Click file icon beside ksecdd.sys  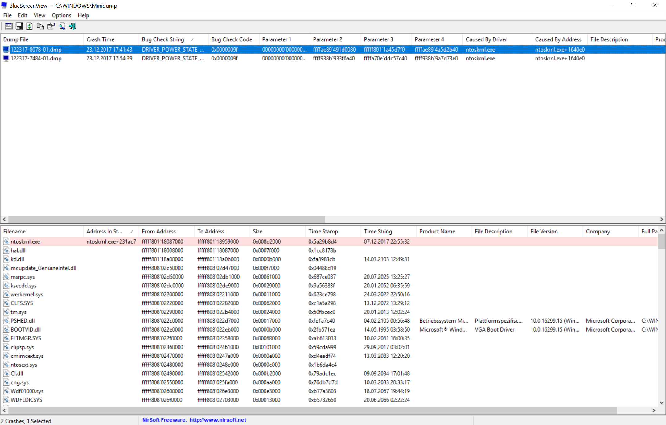coord(6,286)
